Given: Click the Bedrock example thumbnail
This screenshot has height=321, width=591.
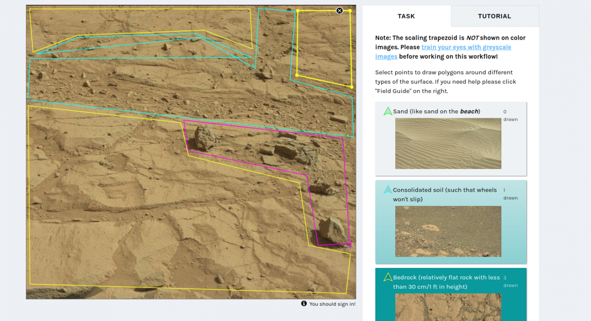Looking at the screenshot, I should [448, 307].
